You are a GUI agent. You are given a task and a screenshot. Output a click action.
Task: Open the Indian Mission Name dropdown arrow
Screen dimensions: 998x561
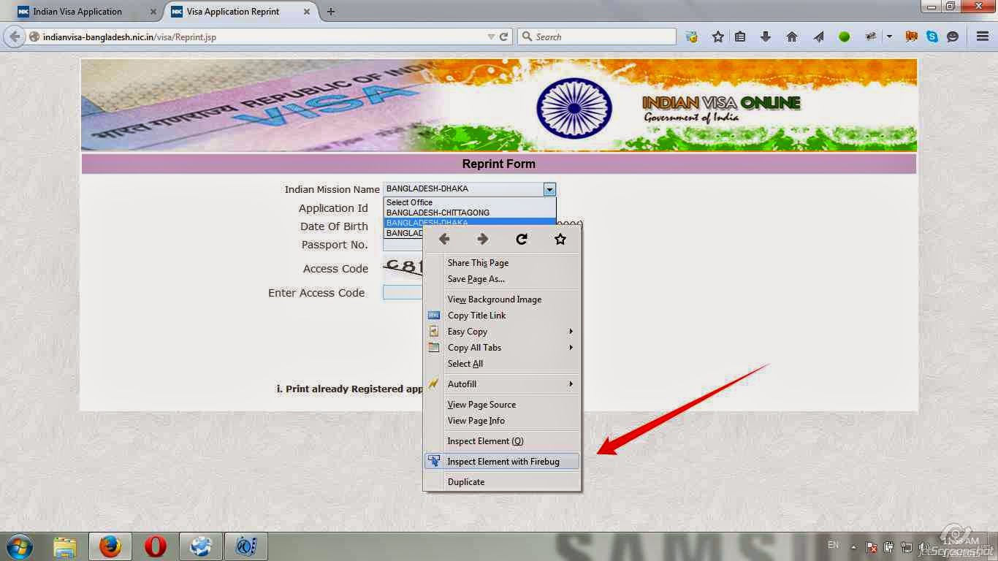[x=549, y=189]
